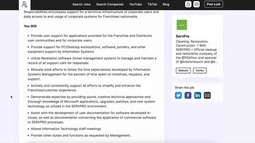Click paragraph starting 'Responsibilities encompass support'
255x143 pixels.
[91, 14]
